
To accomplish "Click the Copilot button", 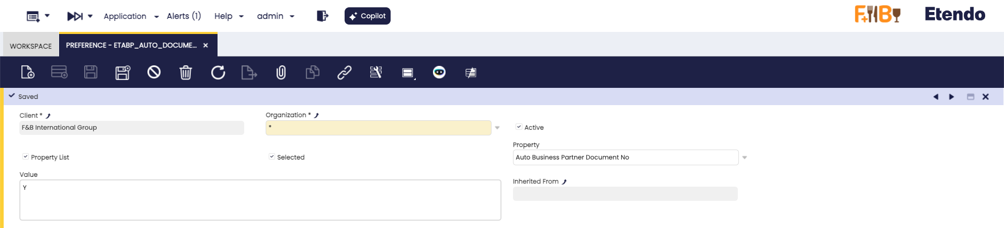I will tap(367, 16).
